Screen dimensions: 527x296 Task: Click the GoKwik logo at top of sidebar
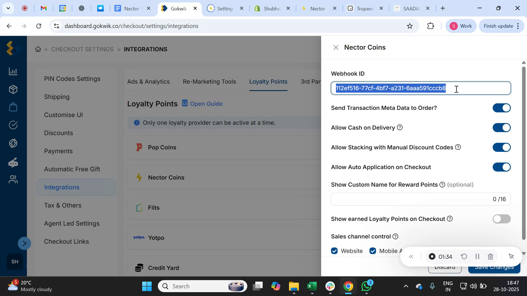click(x=10, y=48)
